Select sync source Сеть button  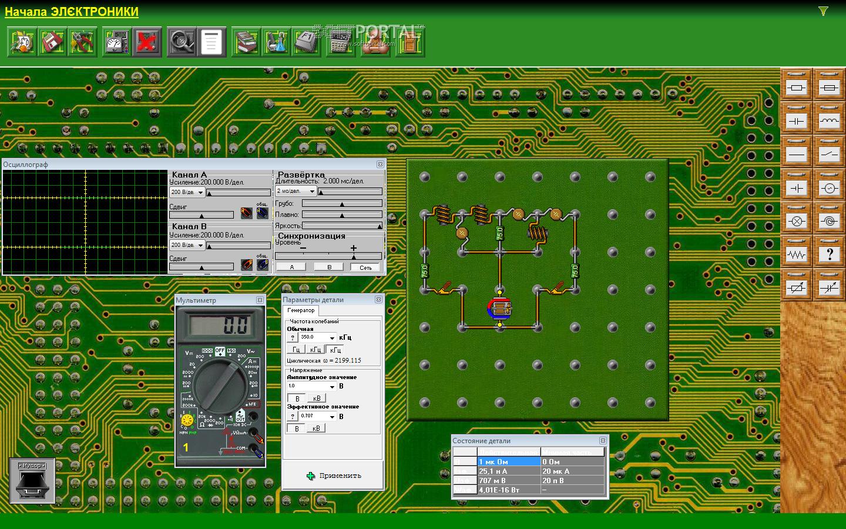tap(365, 267)
